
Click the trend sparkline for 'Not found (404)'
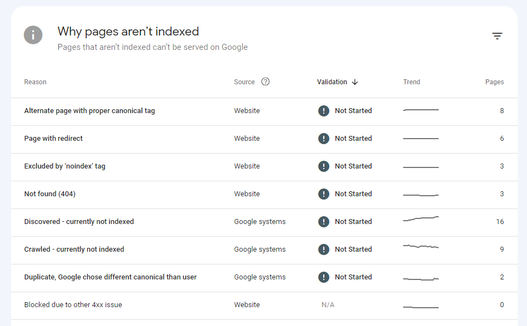(420, 193)
